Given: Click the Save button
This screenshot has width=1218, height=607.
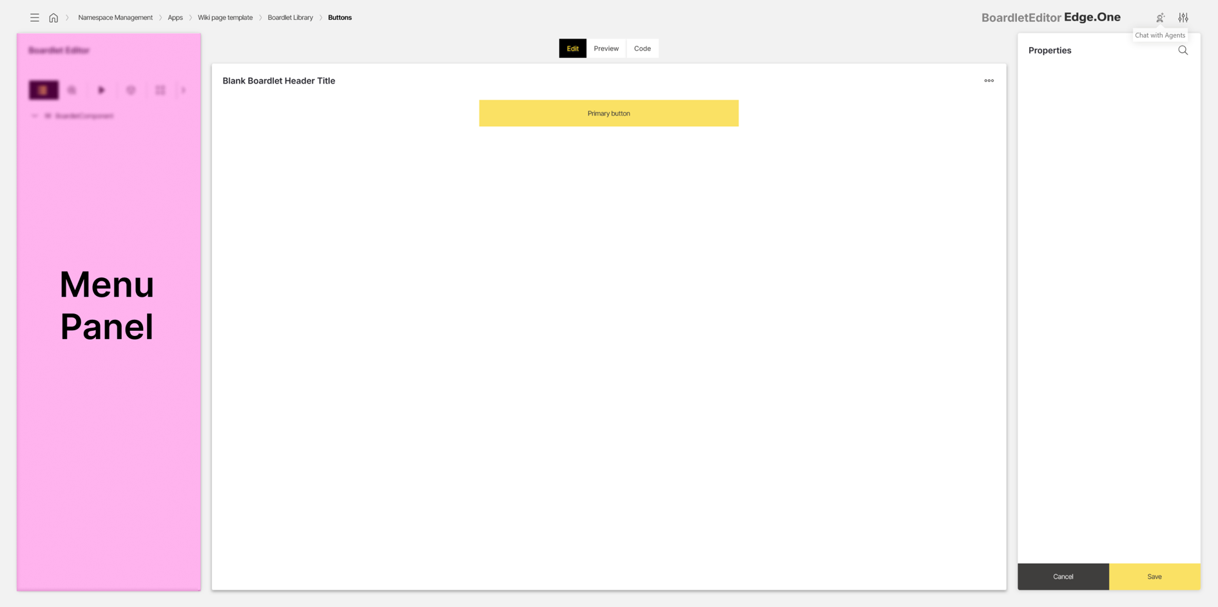Looking at the screenshot, I should click(x=1155, y=577).
